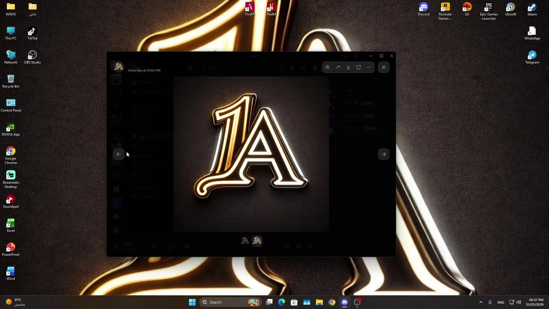This screenshot has width=549, height=309.
Task: Select the WhatsApp desktop shortcut
Action: point(532,33)
